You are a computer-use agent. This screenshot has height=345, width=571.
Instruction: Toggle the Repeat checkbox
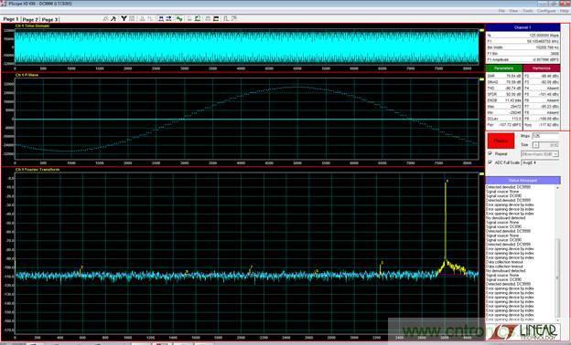tap(490, 153)
